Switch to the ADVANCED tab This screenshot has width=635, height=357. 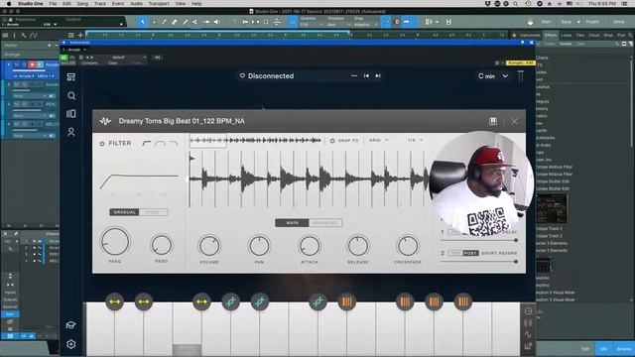click(324, 223)
